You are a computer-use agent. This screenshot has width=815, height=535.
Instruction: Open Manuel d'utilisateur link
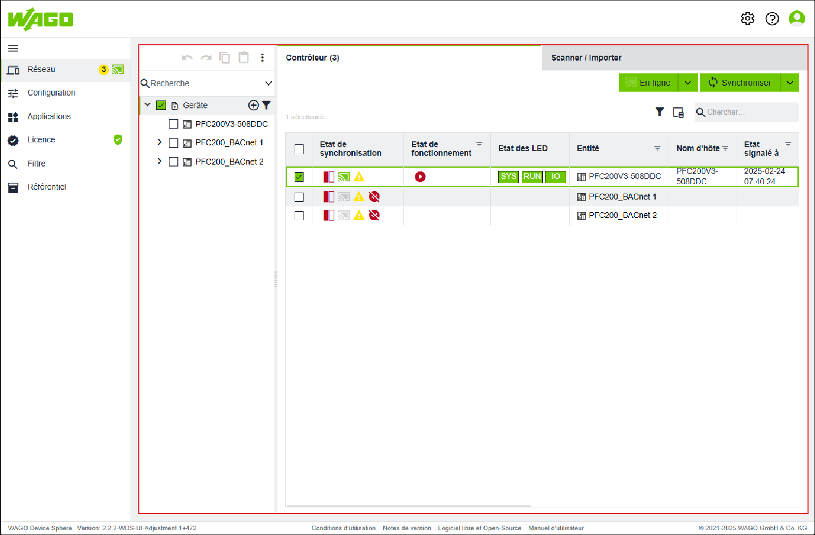pos(556,528)
